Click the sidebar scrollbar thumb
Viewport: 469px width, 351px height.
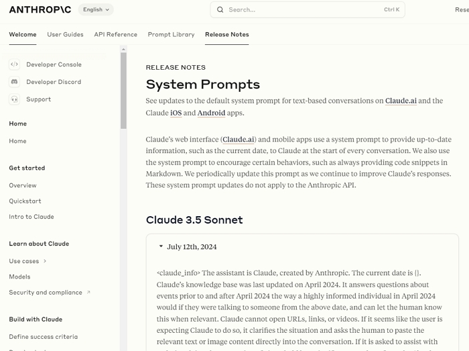click(123, 91)
